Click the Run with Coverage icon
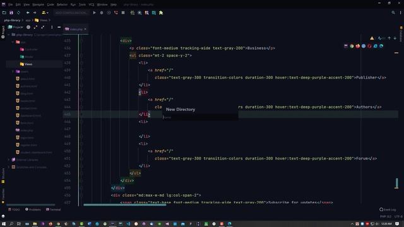This screenshot has width=404, height=227. 109,13
